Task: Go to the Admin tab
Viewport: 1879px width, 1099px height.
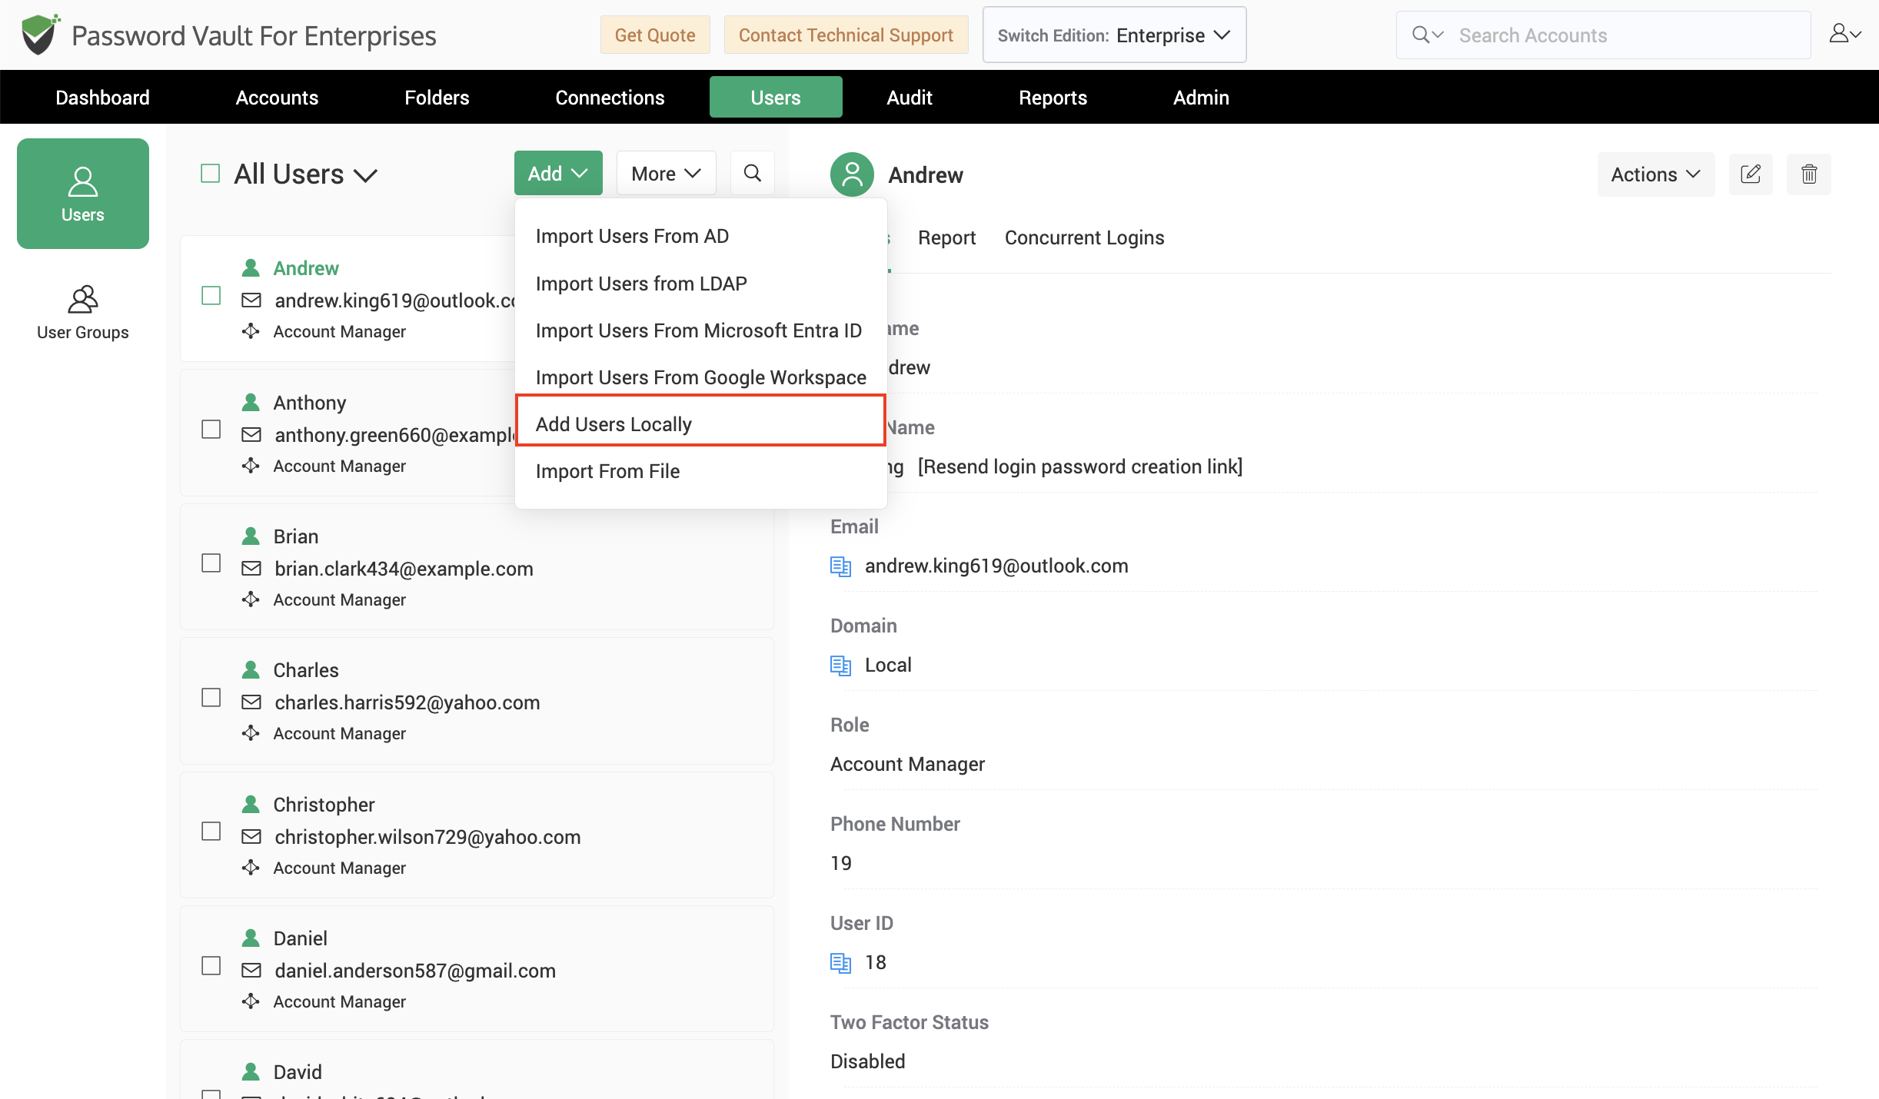Action: point(1201,98)
